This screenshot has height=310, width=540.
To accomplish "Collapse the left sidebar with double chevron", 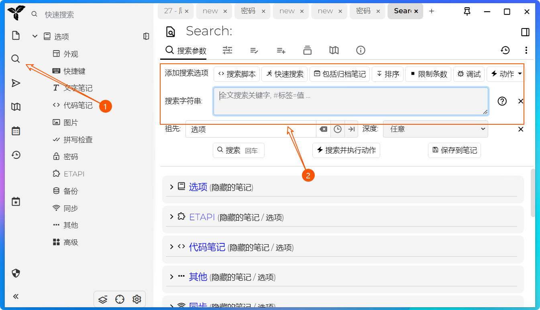I will 16,296.
